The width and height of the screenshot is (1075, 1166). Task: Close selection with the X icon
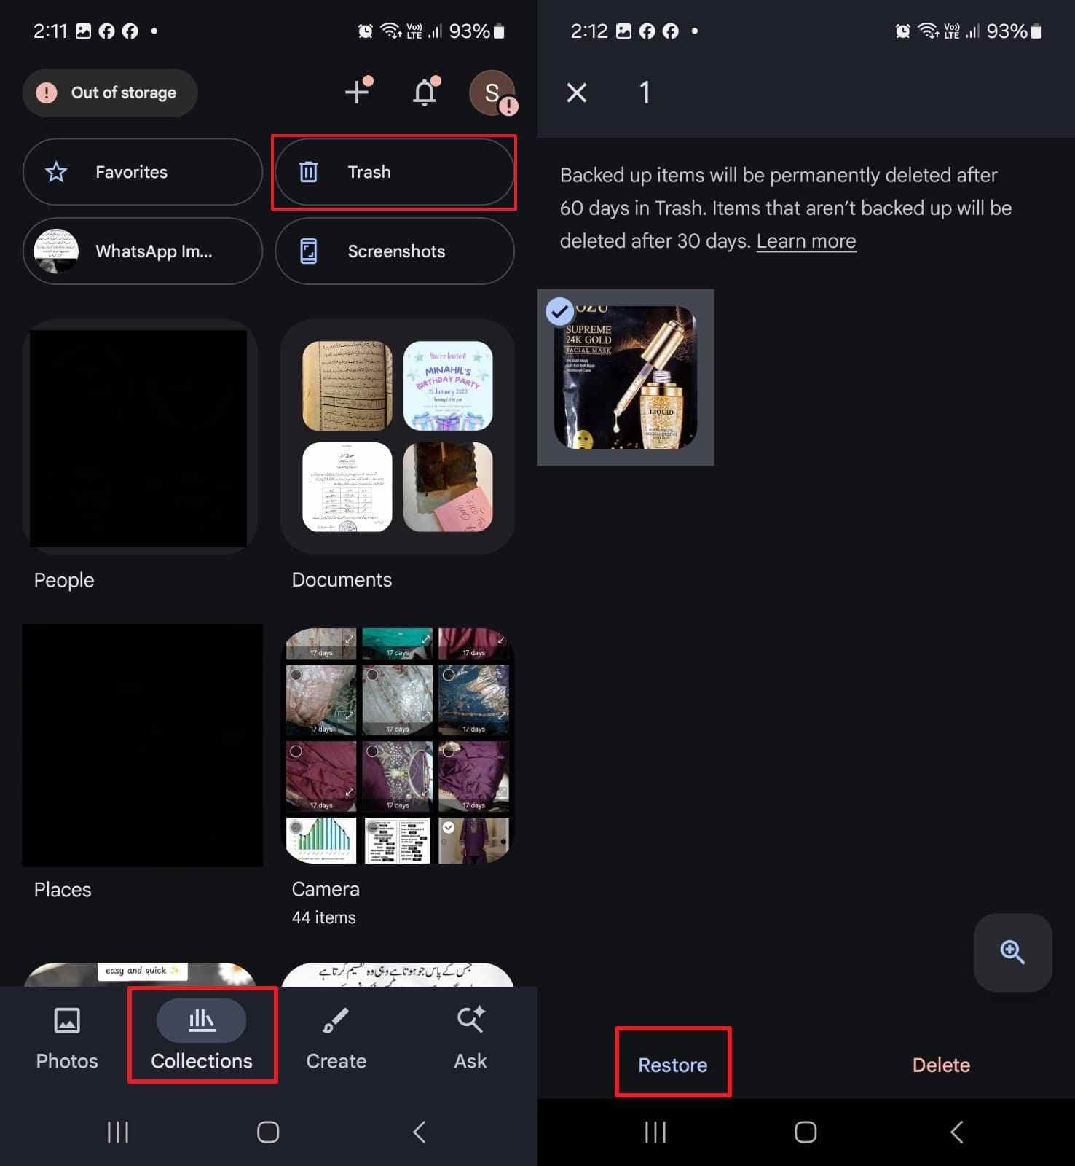(x=577, y=93)
